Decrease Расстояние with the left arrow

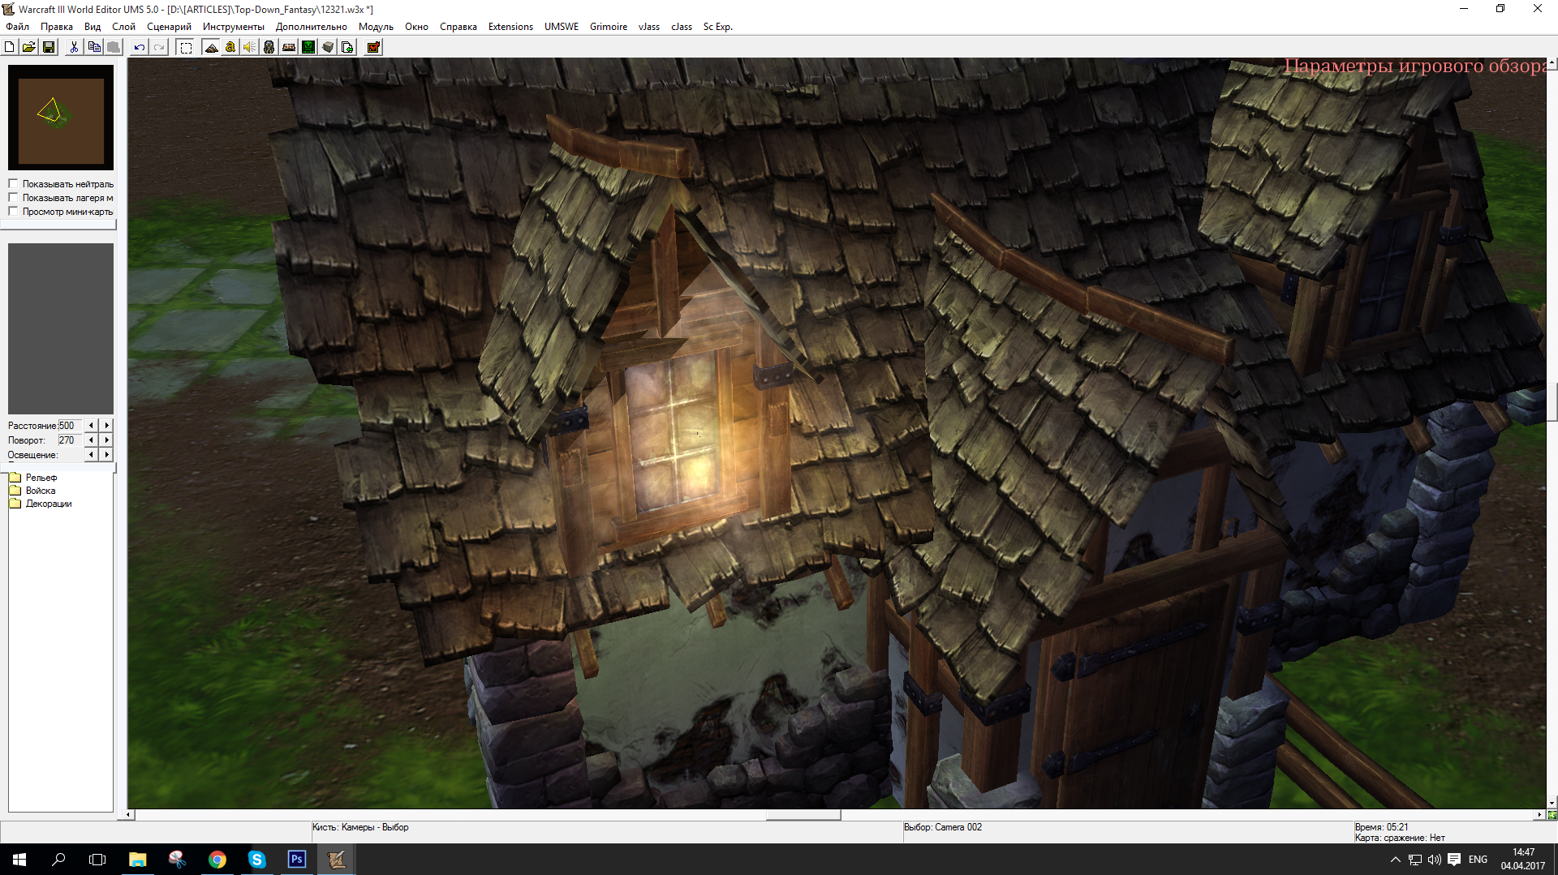click(91, 426)
